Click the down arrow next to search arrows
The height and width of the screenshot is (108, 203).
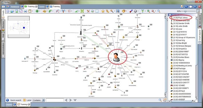click(75, 100)
